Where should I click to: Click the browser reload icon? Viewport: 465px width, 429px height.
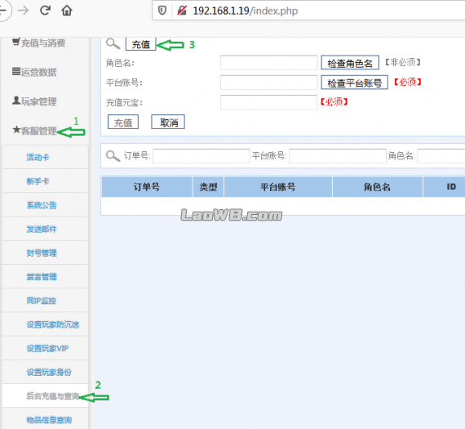point(45,11)
